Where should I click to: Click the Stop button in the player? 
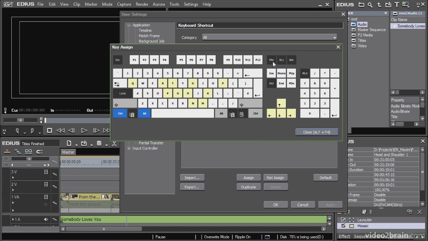49,131
